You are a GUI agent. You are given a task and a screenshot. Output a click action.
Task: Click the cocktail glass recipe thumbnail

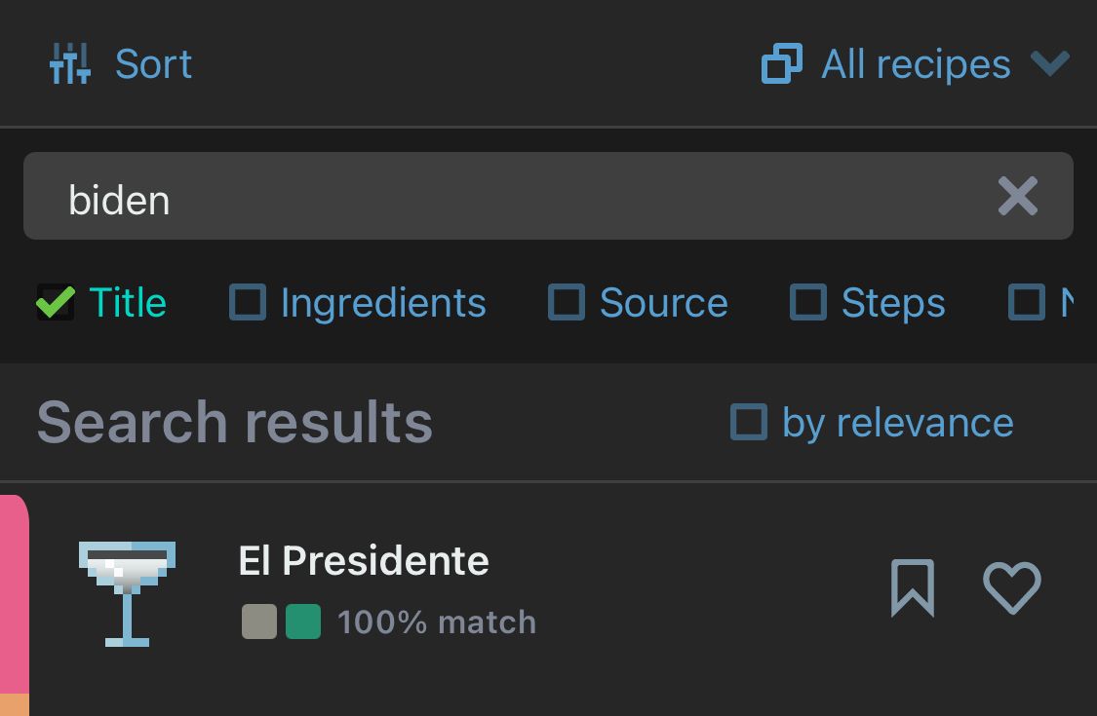127,593
